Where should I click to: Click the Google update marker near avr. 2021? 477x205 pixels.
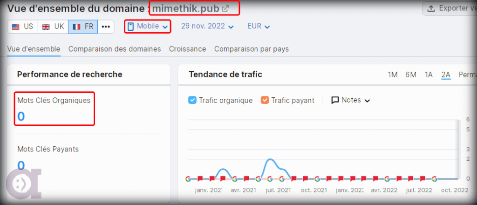click(235, 178)
